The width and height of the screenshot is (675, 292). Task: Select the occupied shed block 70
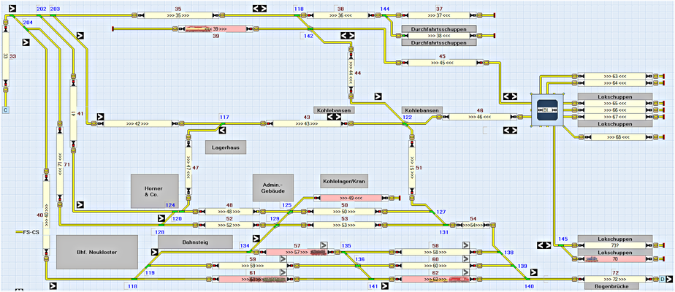(615, 259)
